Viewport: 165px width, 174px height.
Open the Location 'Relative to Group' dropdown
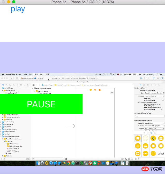coord(154,96)
